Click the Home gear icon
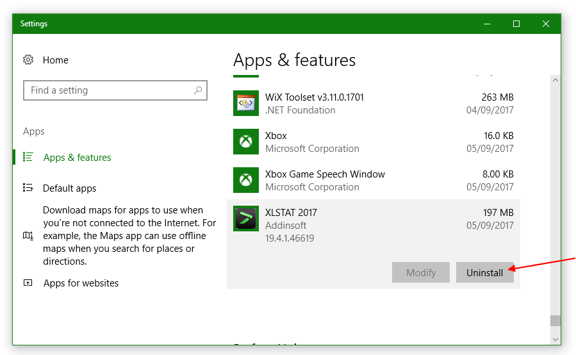The height and width of the screenshot is (355, 576). click(x=28, y=60)
